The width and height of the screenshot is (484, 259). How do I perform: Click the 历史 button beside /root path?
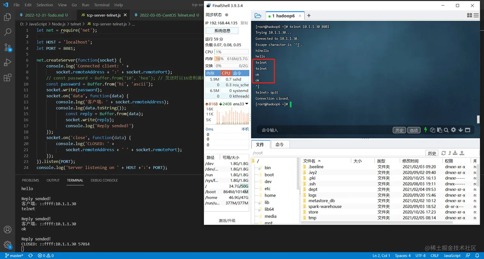point(432,153)
